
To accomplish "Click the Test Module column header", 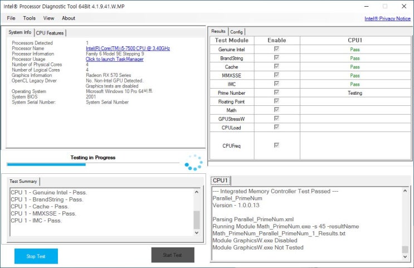I will pos(232,41).
